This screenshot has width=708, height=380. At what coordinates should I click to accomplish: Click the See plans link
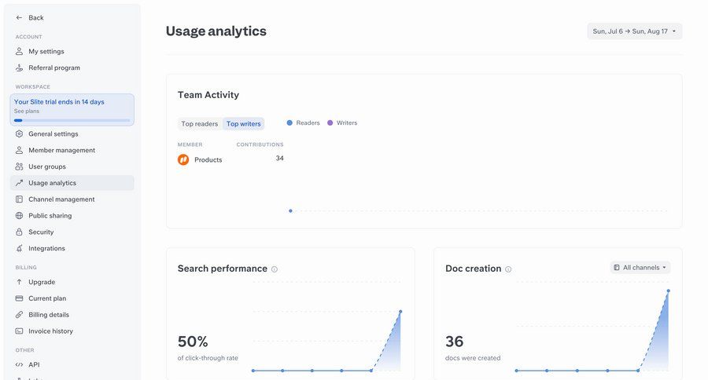pyautogui.click(x=27, y=111)
